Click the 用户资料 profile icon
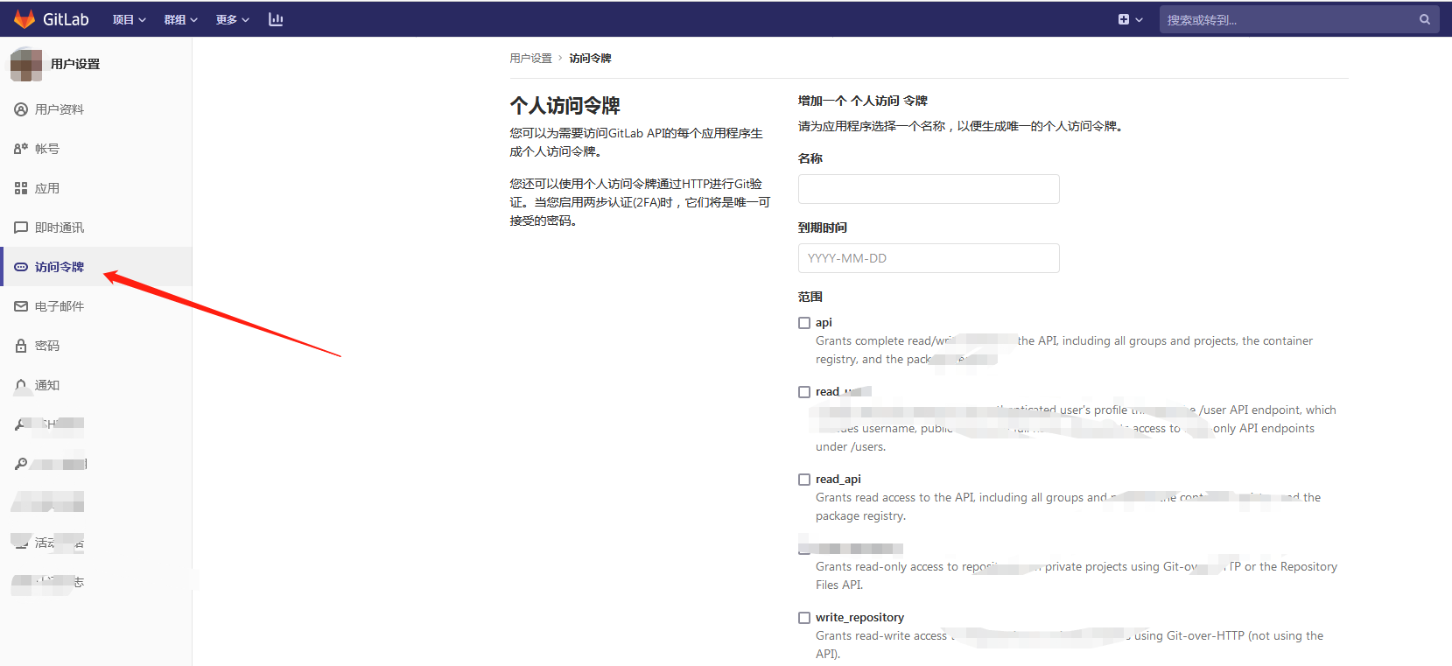This screenshot has width=1452, height=666. [21, 109]
